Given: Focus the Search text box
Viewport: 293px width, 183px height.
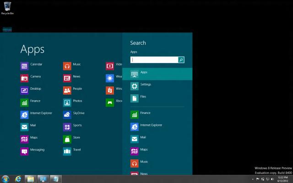Looking at the screenshot, I should [154, 60].
